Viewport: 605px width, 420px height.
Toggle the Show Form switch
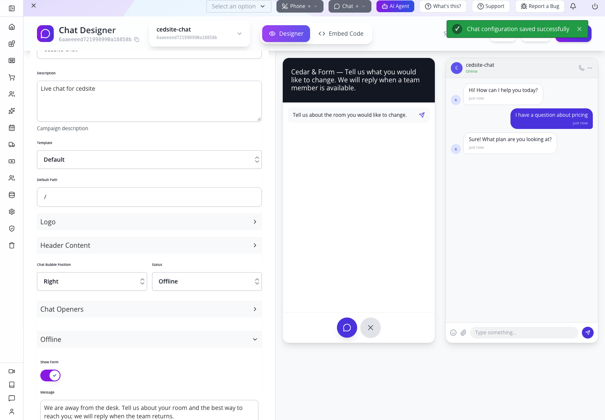50,375
